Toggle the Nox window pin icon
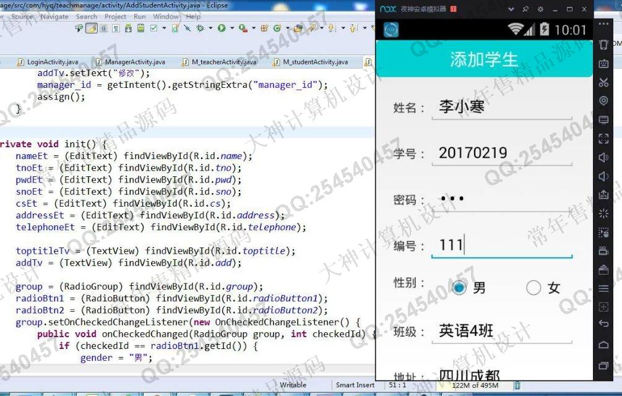This screenshot has height=396, width=622. [525, 9]
